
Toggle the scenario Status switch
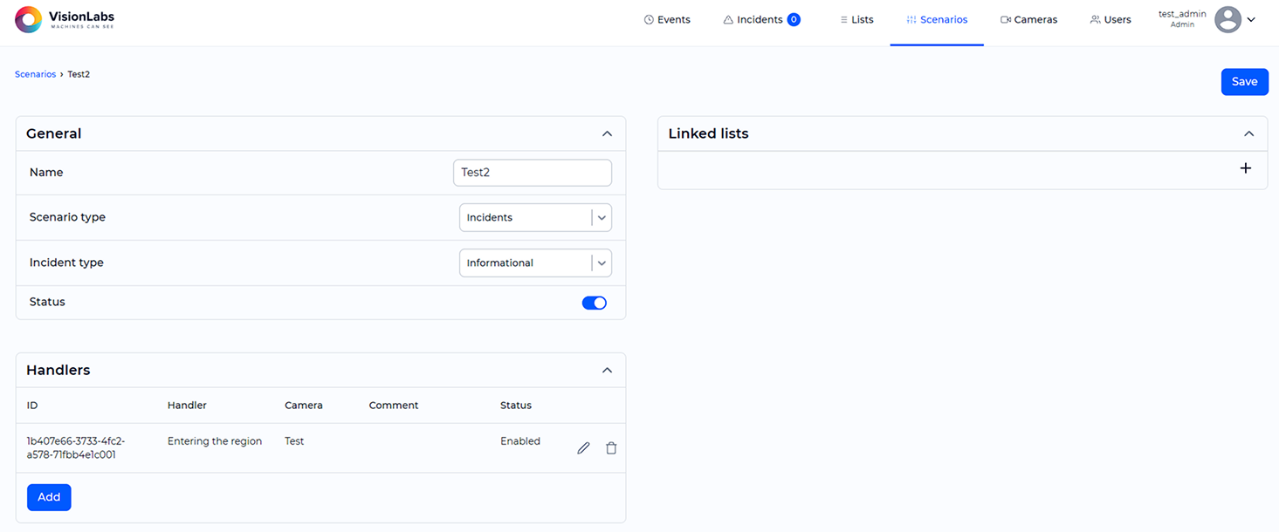594,303
